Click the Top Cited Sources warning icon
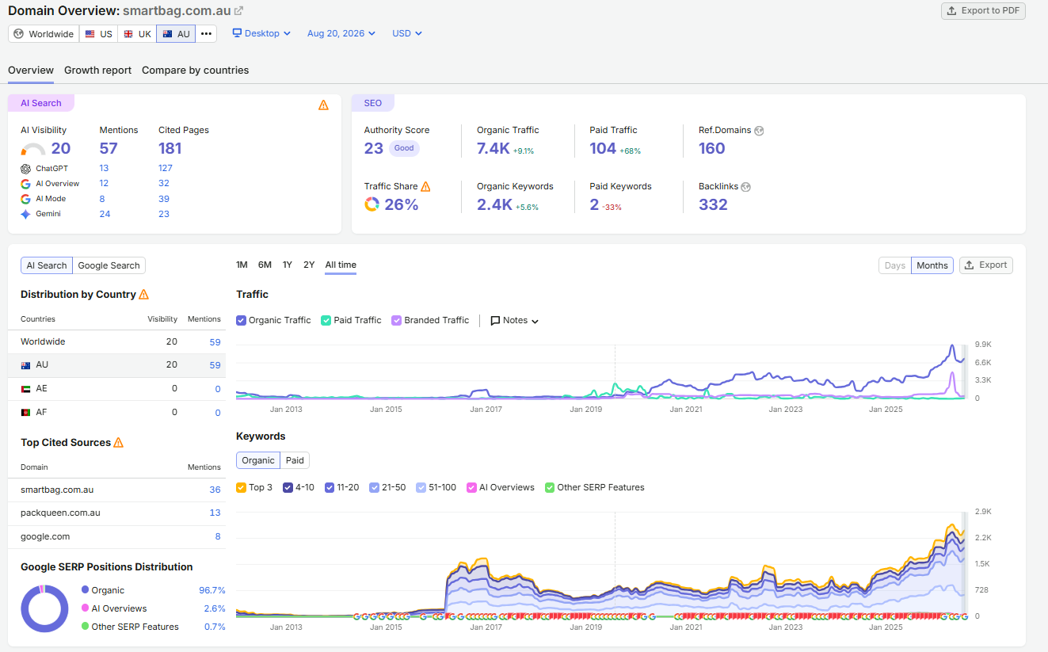The width and height of the screenshot is (1048, 652). pyautogui.click(x=118, y=442)
